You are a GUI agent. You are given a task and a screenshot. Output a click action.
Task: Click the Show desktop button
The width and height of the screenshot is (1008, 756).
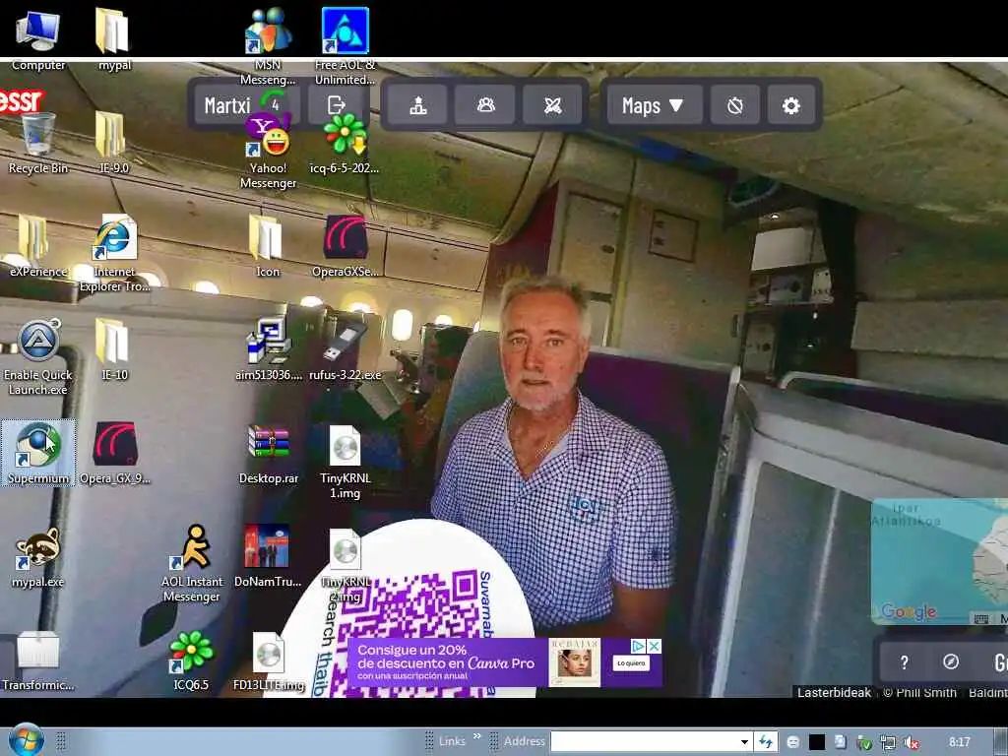pyautogui.click(x=1001, y=742)
